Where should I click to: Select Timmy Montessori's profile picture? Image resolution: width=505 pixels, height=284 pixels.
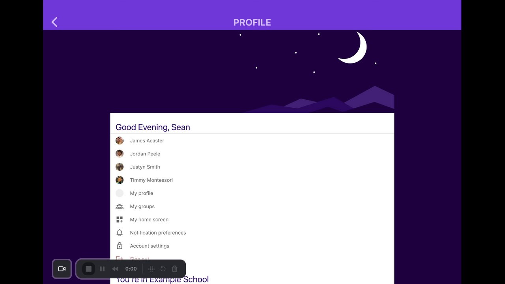tap(120, 180)
